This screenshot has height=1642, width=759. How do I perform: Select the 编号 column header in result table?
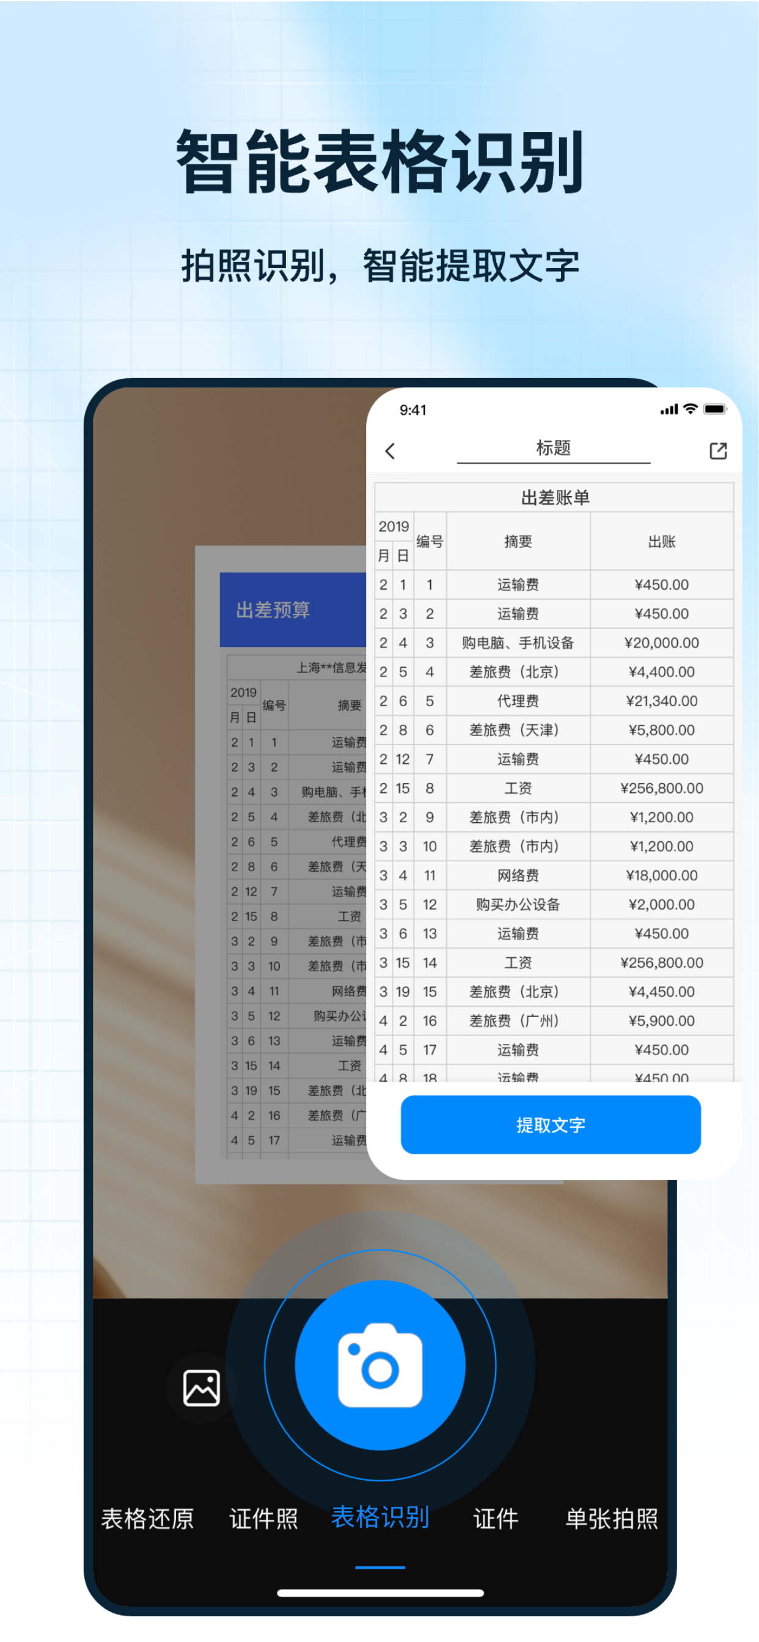pos(429,541)
